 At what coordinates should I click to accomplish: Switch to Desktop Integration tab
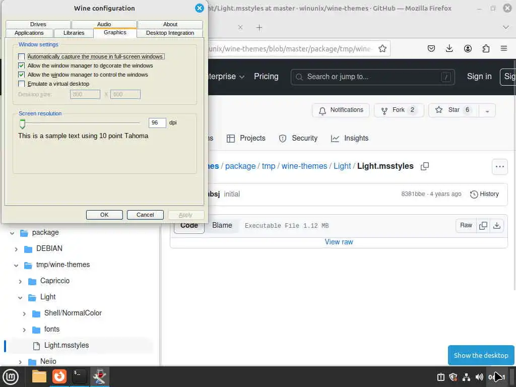(x=170, y=33)
